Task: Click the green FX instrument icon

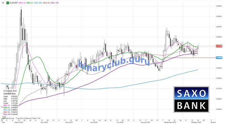Action: pyautogui.click(x=8, y=3)
